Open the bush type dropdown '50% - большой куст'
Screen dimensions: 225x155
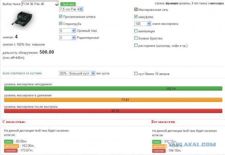77,73
